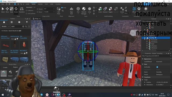172x97 pixels.
Task: Select the Village document tab
Action: point(36,19)
